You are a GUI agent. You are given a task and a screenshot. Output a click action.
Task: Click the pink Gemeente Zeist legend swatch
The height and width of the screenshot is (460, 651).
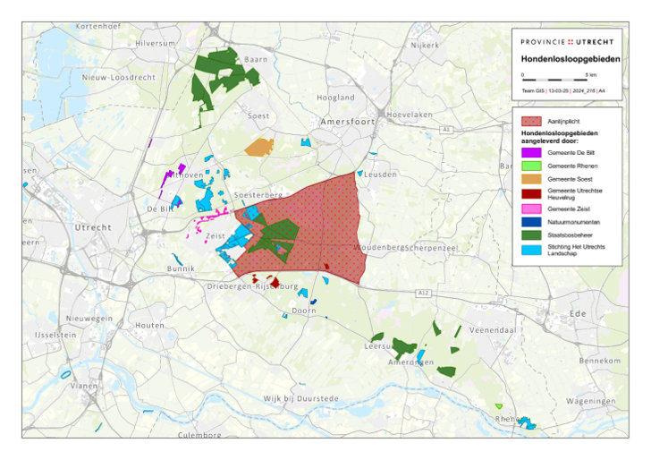[x=531, y=209]
